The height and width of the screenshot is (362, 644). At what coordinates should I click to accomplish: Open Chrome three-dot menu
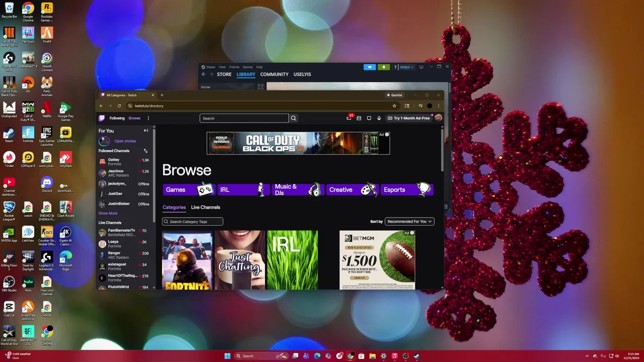pos(438,106)
